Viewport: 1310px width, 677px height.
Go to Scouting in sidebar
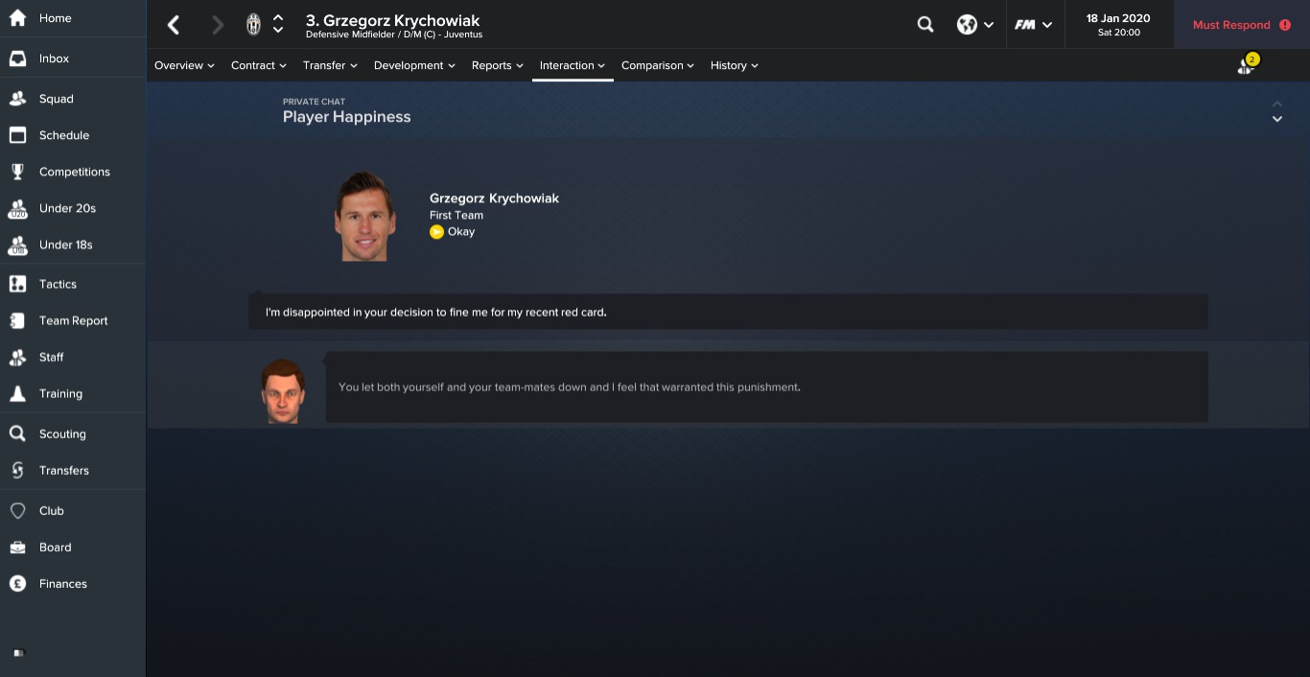pyautogui.click(x=62, y=433)
